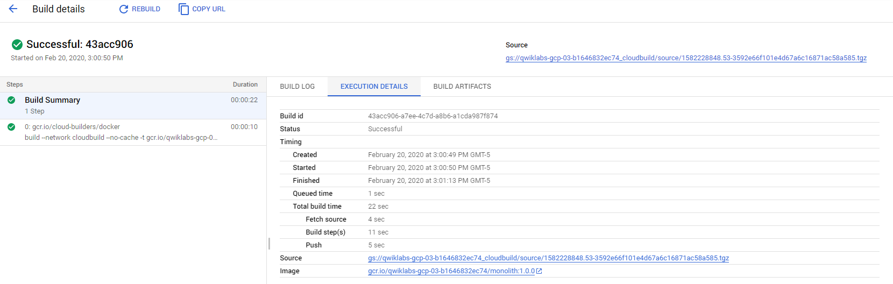Open the source gs:// link in header
893x284 pixels.
(686, 58)
